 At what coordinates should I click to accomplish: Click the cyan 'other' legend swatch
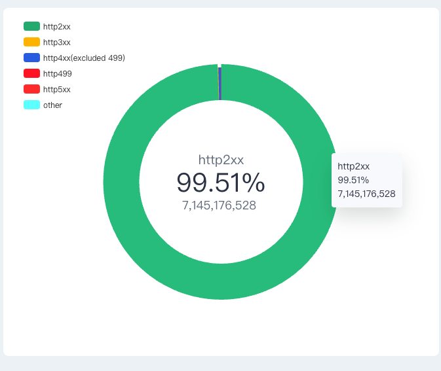[x=31, y=105]
